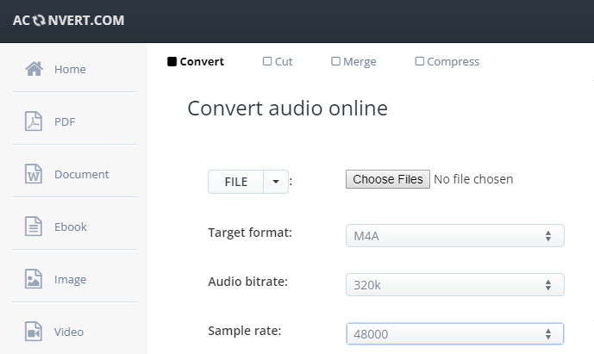The height and width of the screenshot is (354, 594).
Task: Open the Ebook section from sidebar
Action: [x=71, y=227]
